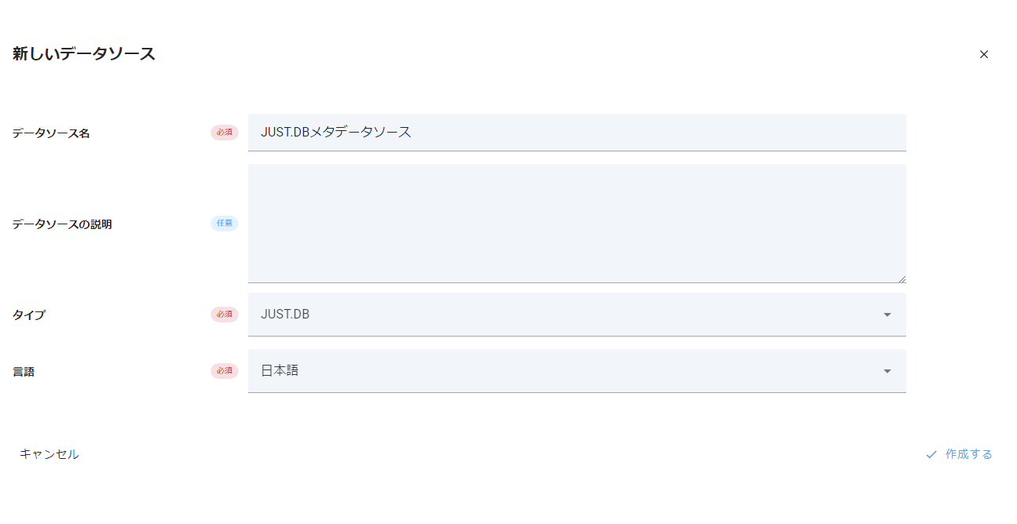Viewport: 1017px width, 524px height.
Task: Click the 言語 dropdown arrow
Action: [x=887, y=371]
